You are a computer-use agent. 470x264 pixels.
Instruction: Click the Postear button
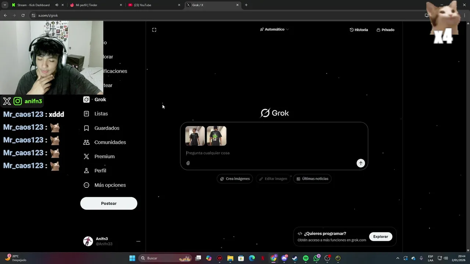coord(109,203)
